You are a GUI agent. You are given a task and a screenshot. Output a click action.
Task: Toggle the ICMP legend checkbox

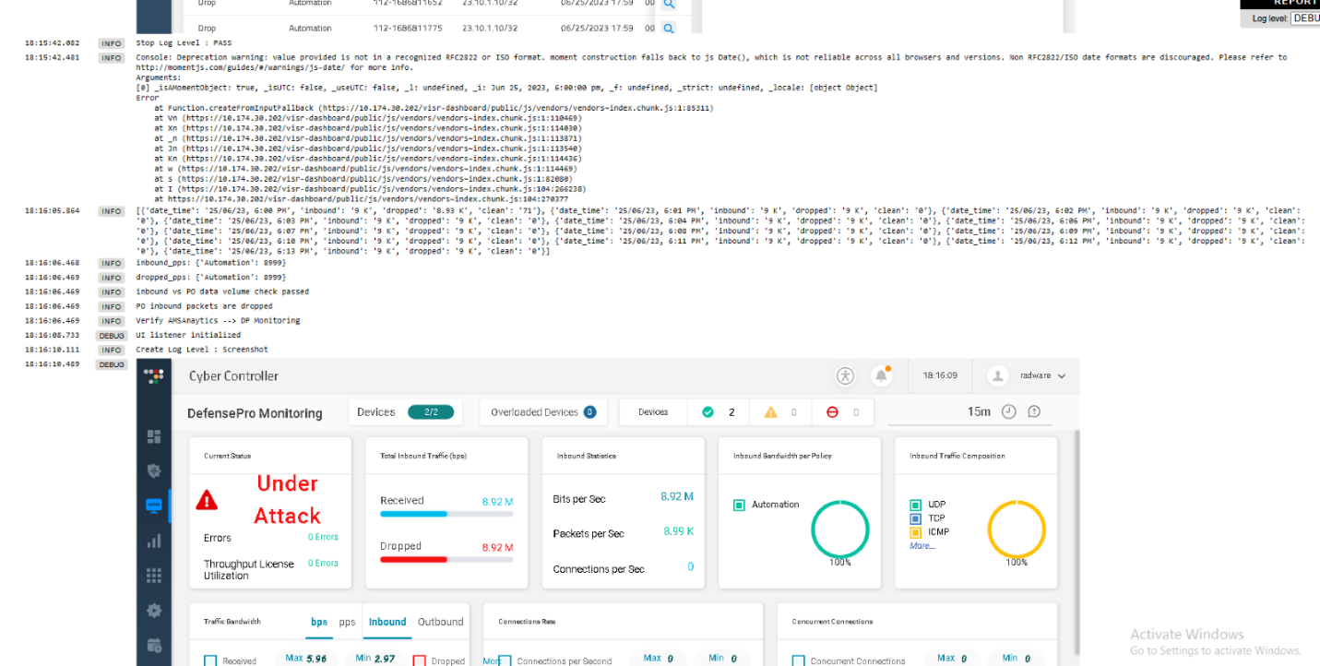pos(915,532)
